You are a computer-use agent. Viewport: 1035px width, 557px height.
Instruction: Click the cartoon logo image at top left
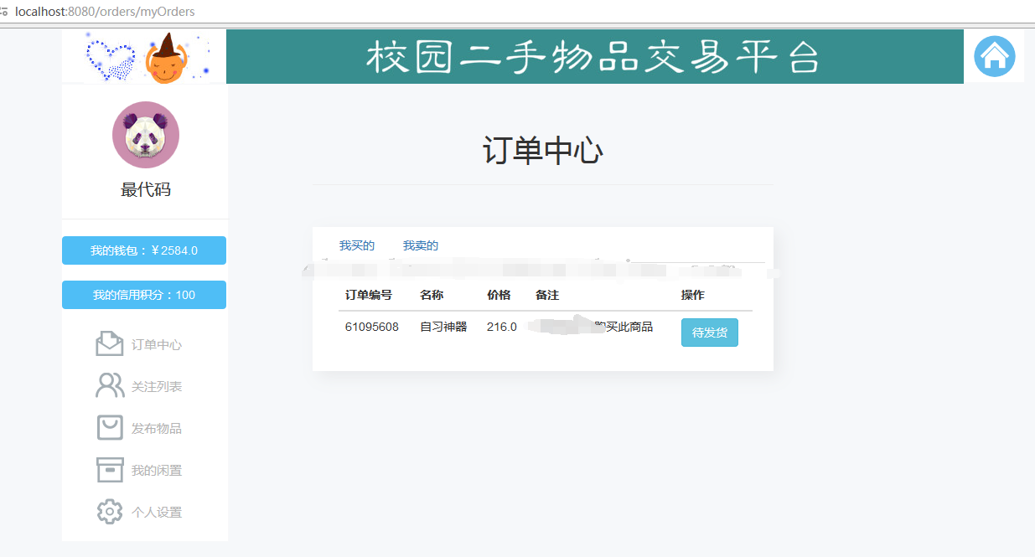tap(144, 56)
